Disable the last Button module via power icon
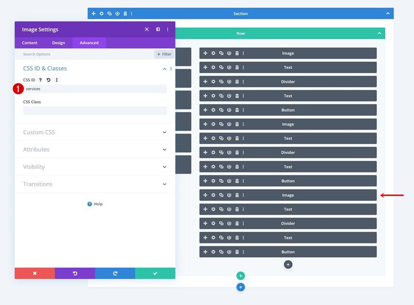 coord(229,252)
